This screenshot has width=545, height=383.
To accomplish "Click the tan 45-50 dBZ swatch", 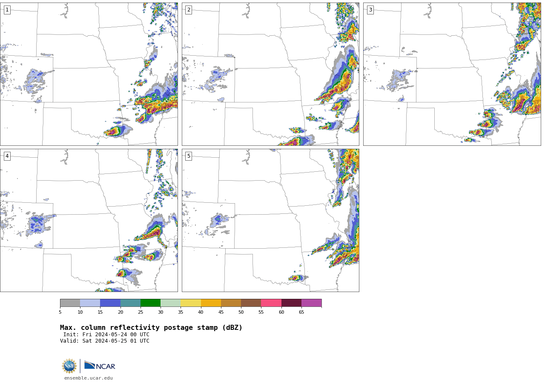I will click(x=231, y=303).
